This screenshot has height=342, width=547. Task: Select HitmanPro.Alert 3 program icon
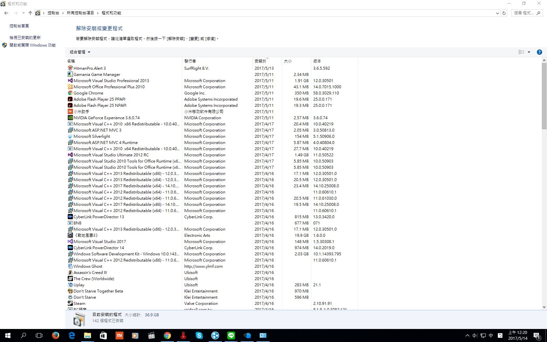click(x=70, y=68)
